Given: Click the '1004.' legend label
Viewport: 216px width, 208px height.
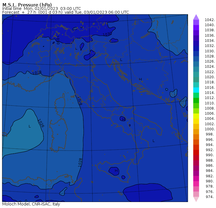Looking at the screenshot, I should 210,119.
